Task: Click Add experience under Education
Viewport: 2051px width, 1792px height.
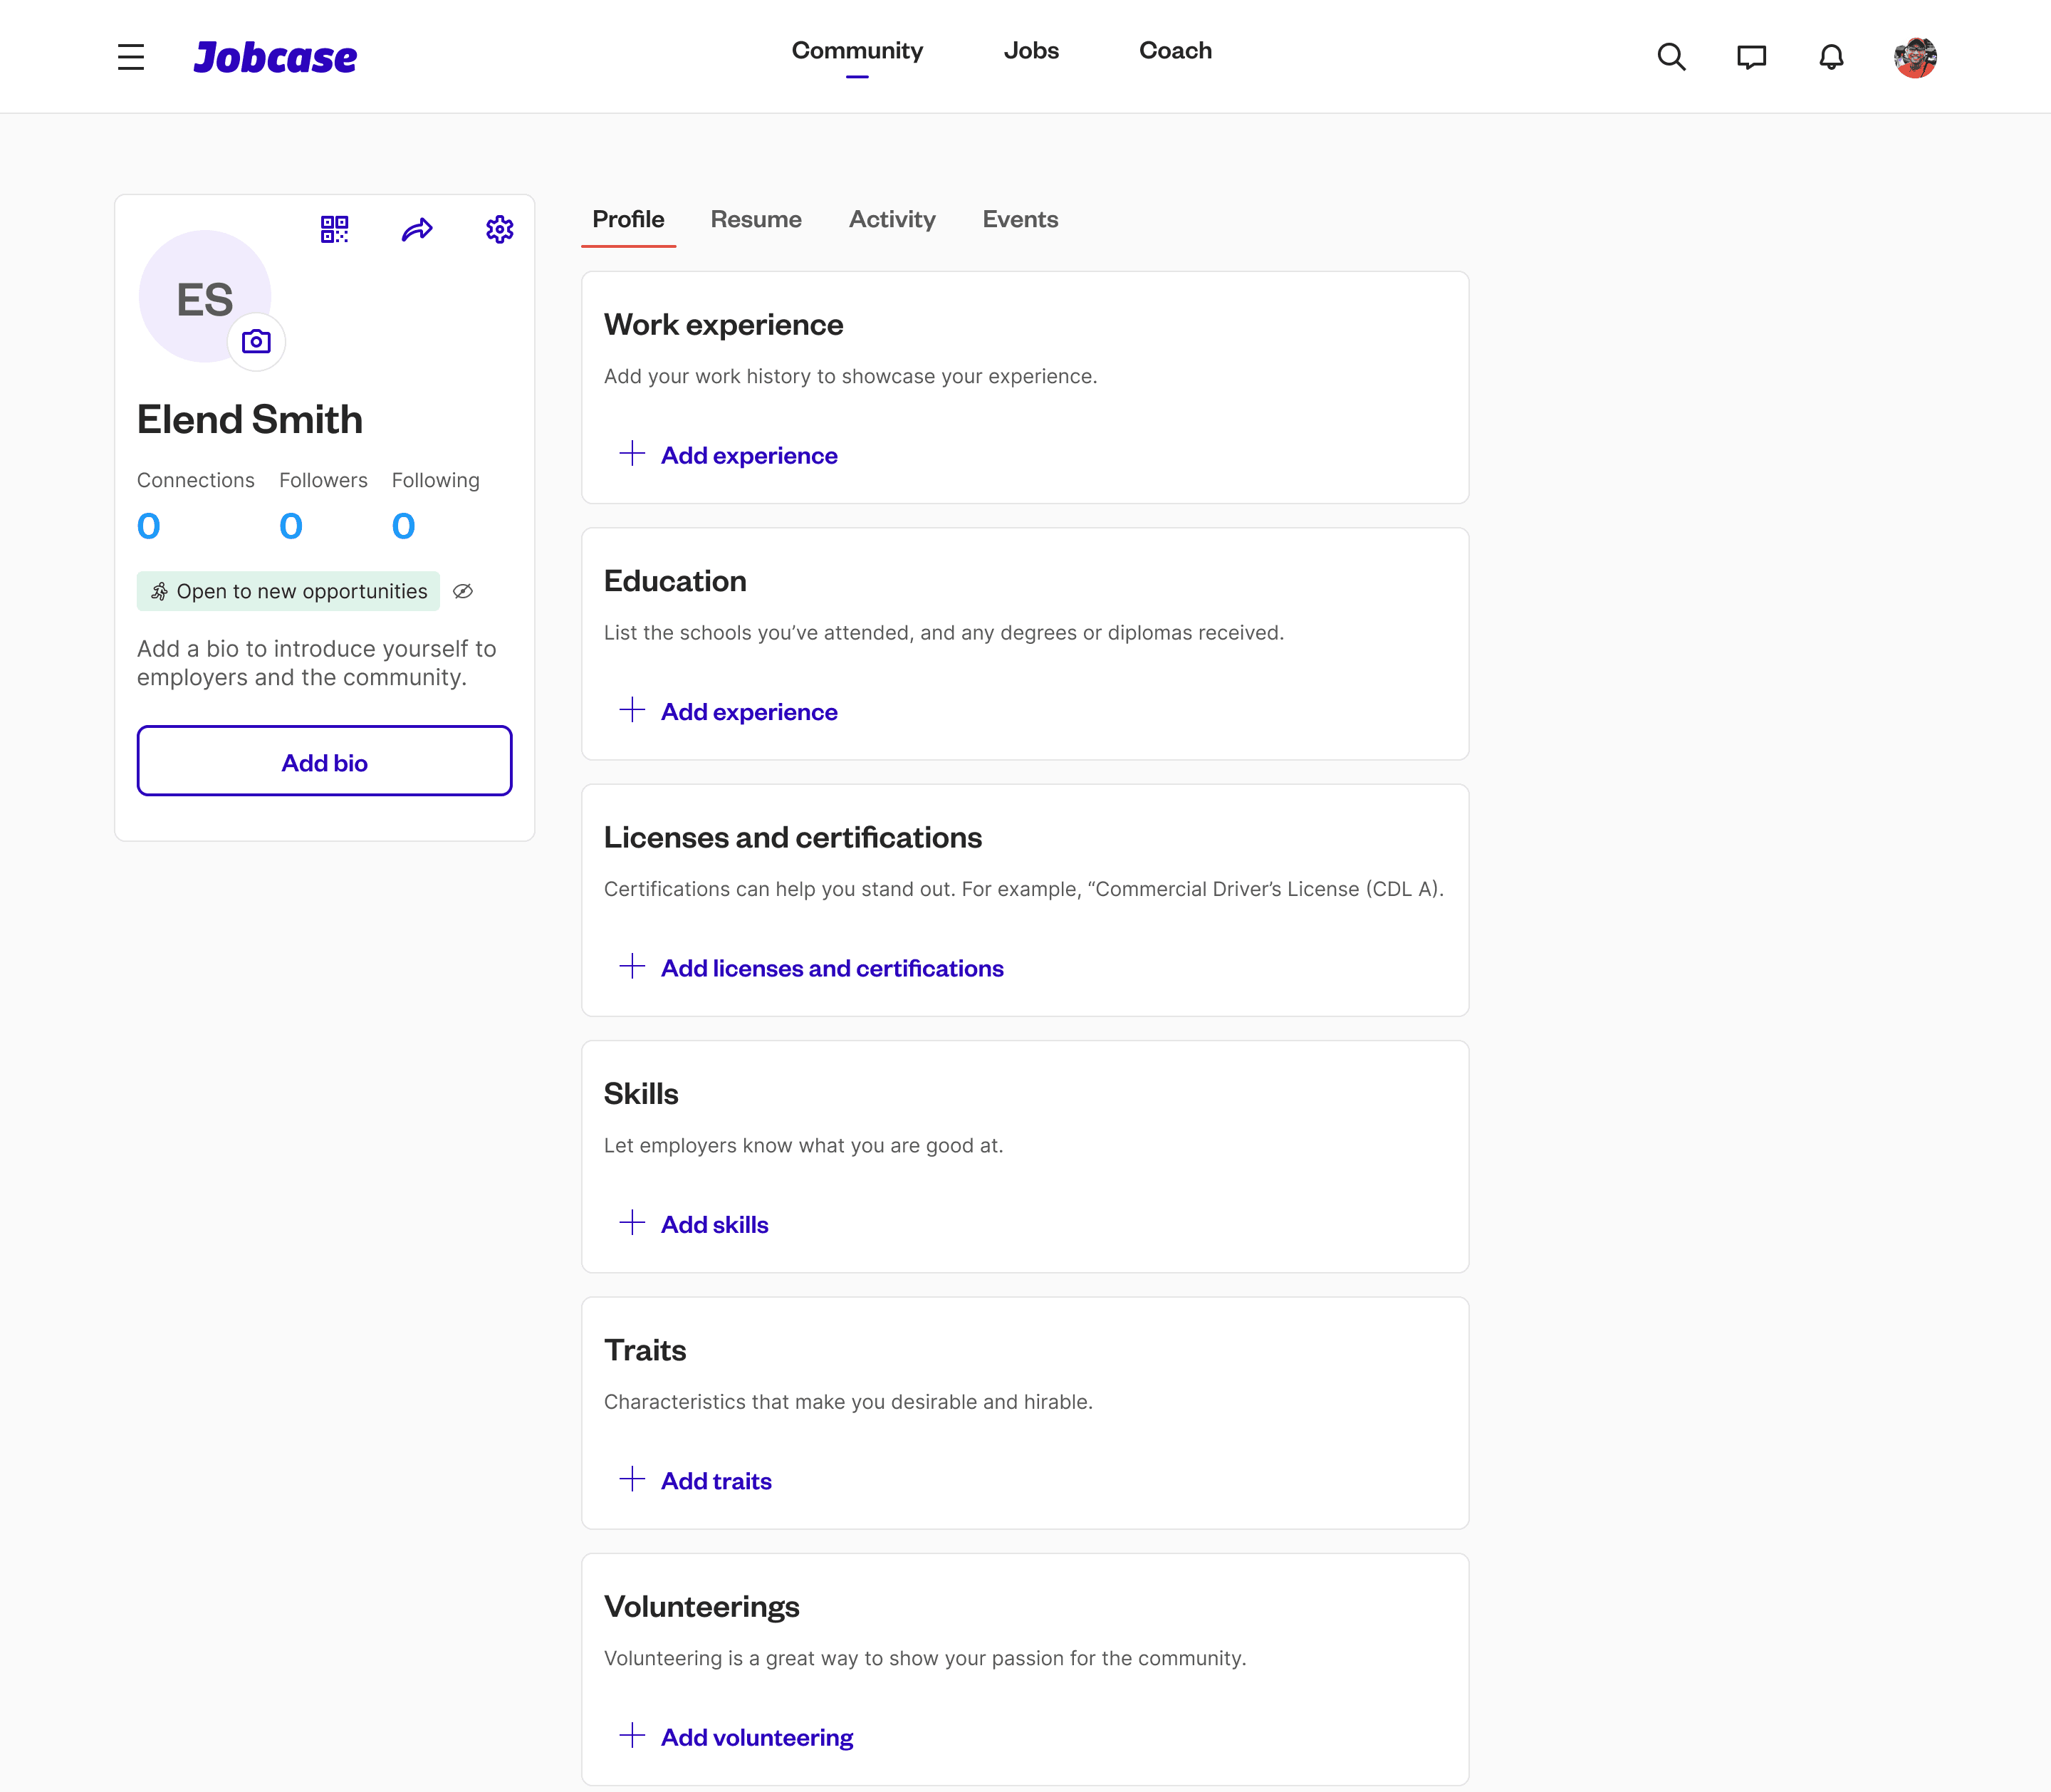Action: coord(749,712)
